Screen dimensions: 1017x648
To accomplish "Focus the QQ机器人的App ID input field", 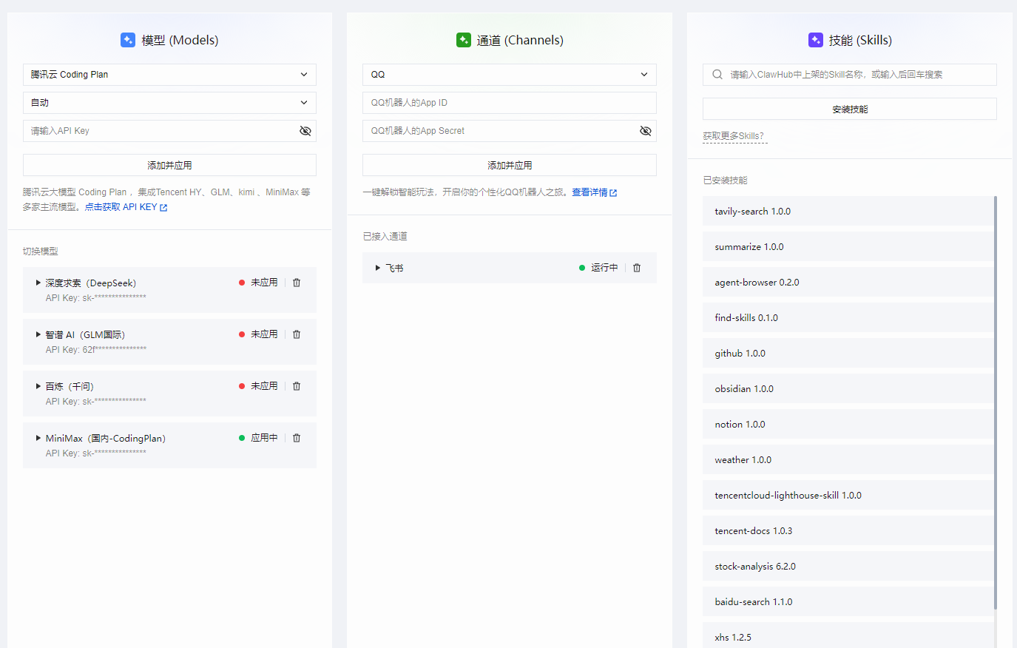I will click(509, 103).
